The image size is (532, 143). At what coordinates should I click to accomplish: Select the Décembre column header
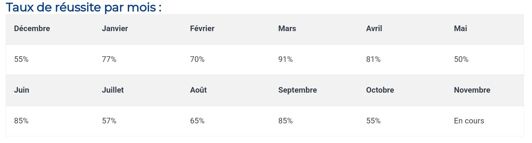click(32, 29)
